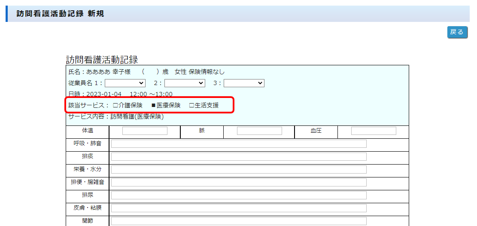Click the 排尿 text field
The height and width of the screenshot is (226, 477).
pyautogui.click(x=239, y=195)
